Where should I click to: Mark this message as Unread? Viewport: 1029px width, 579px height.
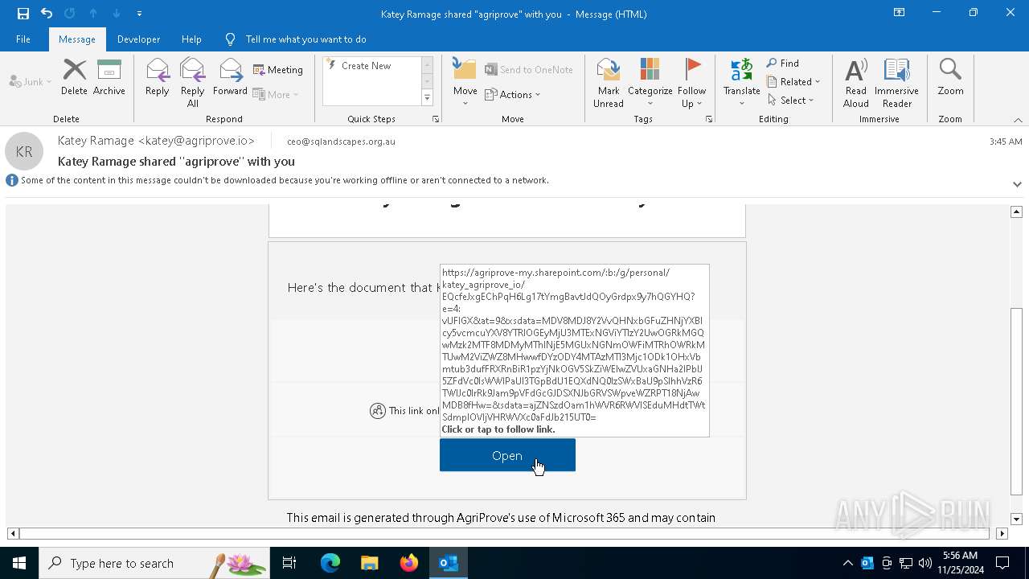tap(609, 83)
